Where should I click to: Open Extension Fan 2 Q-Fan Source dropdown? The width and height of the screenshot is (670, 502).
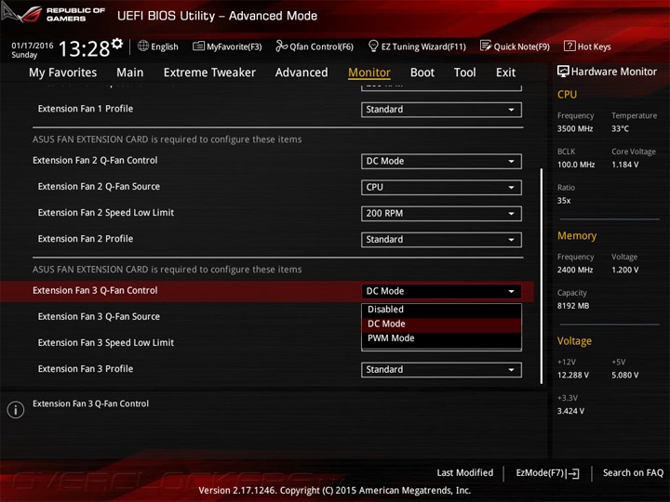tap(441, 188)
